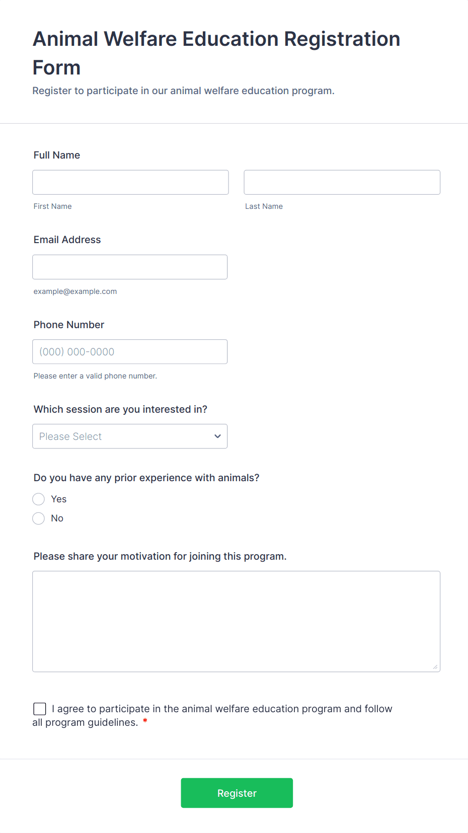Click the First Name input field
The width and height of the screenshot is (468, 833).
130,182
